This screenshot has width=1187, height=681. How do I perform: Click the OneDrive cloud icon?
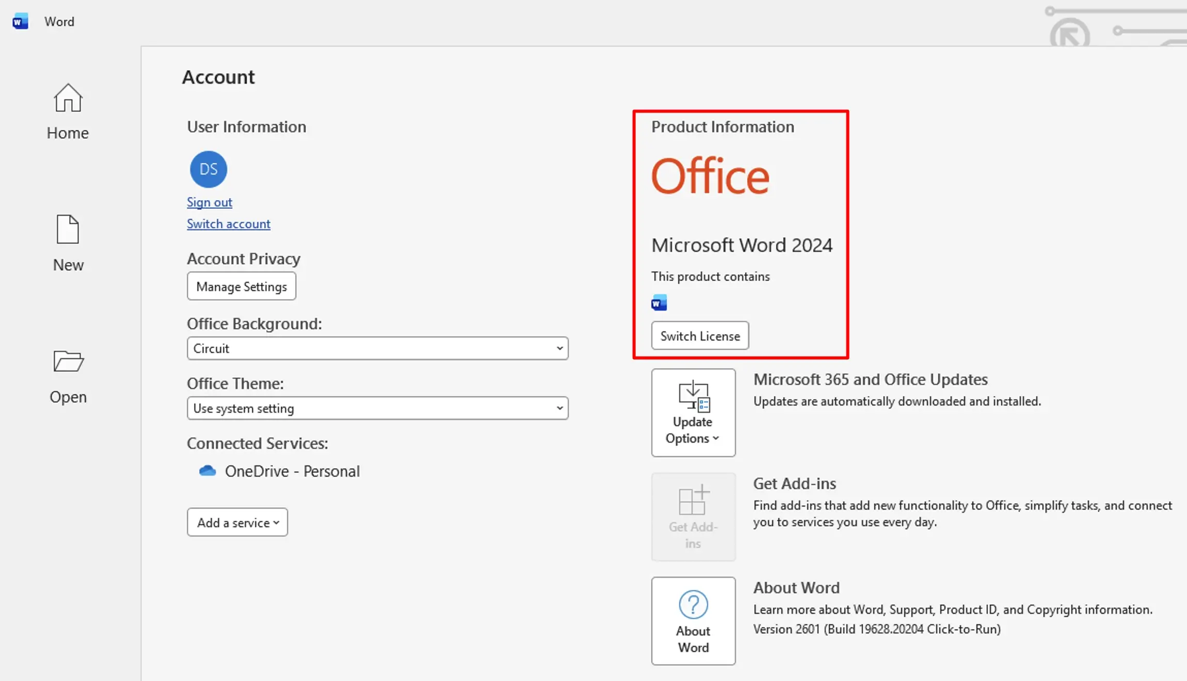point(207,471)
